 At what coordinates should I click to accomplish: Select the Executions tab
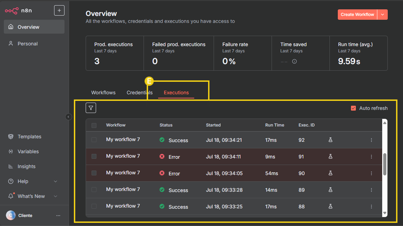pyautogui.click(x=176, y=93)
